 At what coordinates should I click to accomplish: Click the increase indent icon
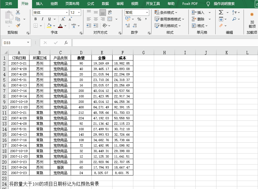click(96, 26)
